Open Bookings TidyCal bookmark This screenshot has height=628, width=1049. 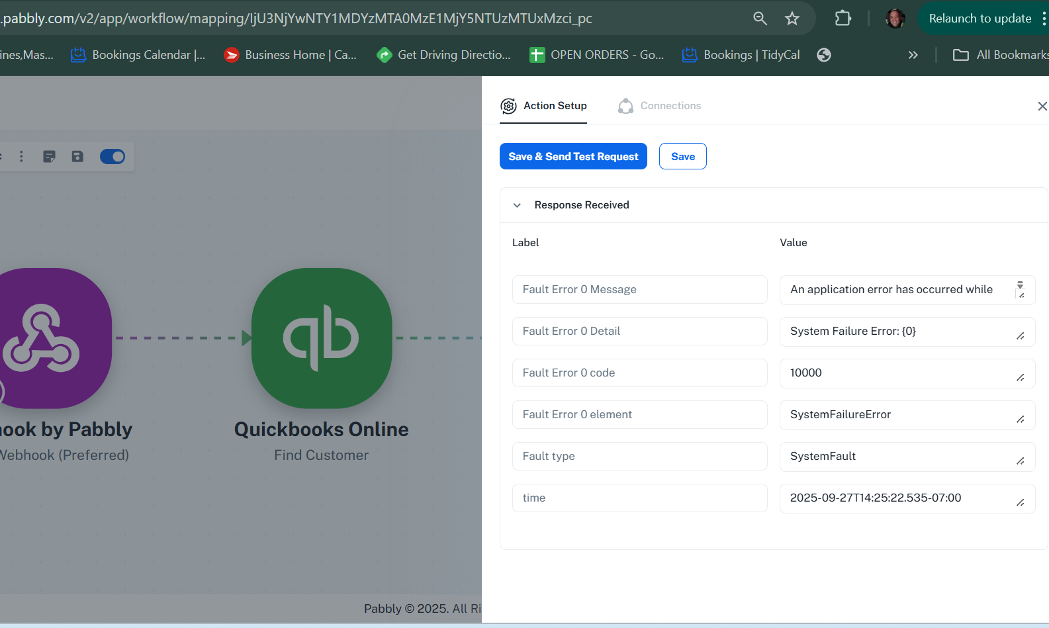741,55
